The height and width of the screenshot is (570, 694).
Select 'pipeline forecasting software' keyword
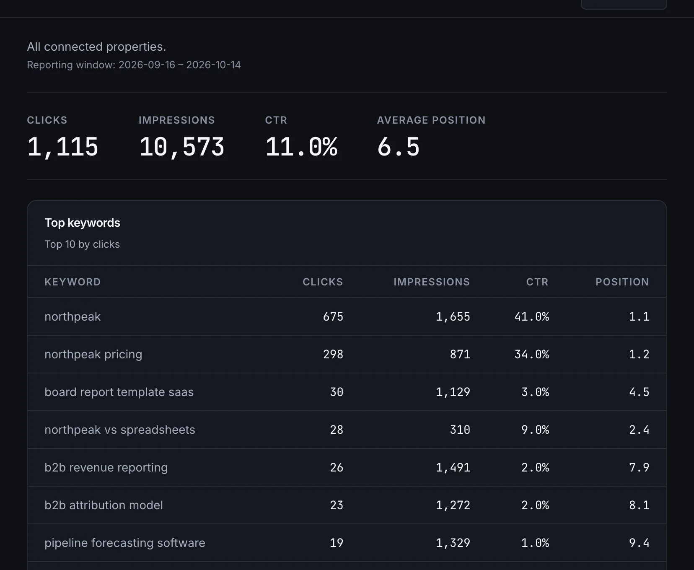(125, 543)
